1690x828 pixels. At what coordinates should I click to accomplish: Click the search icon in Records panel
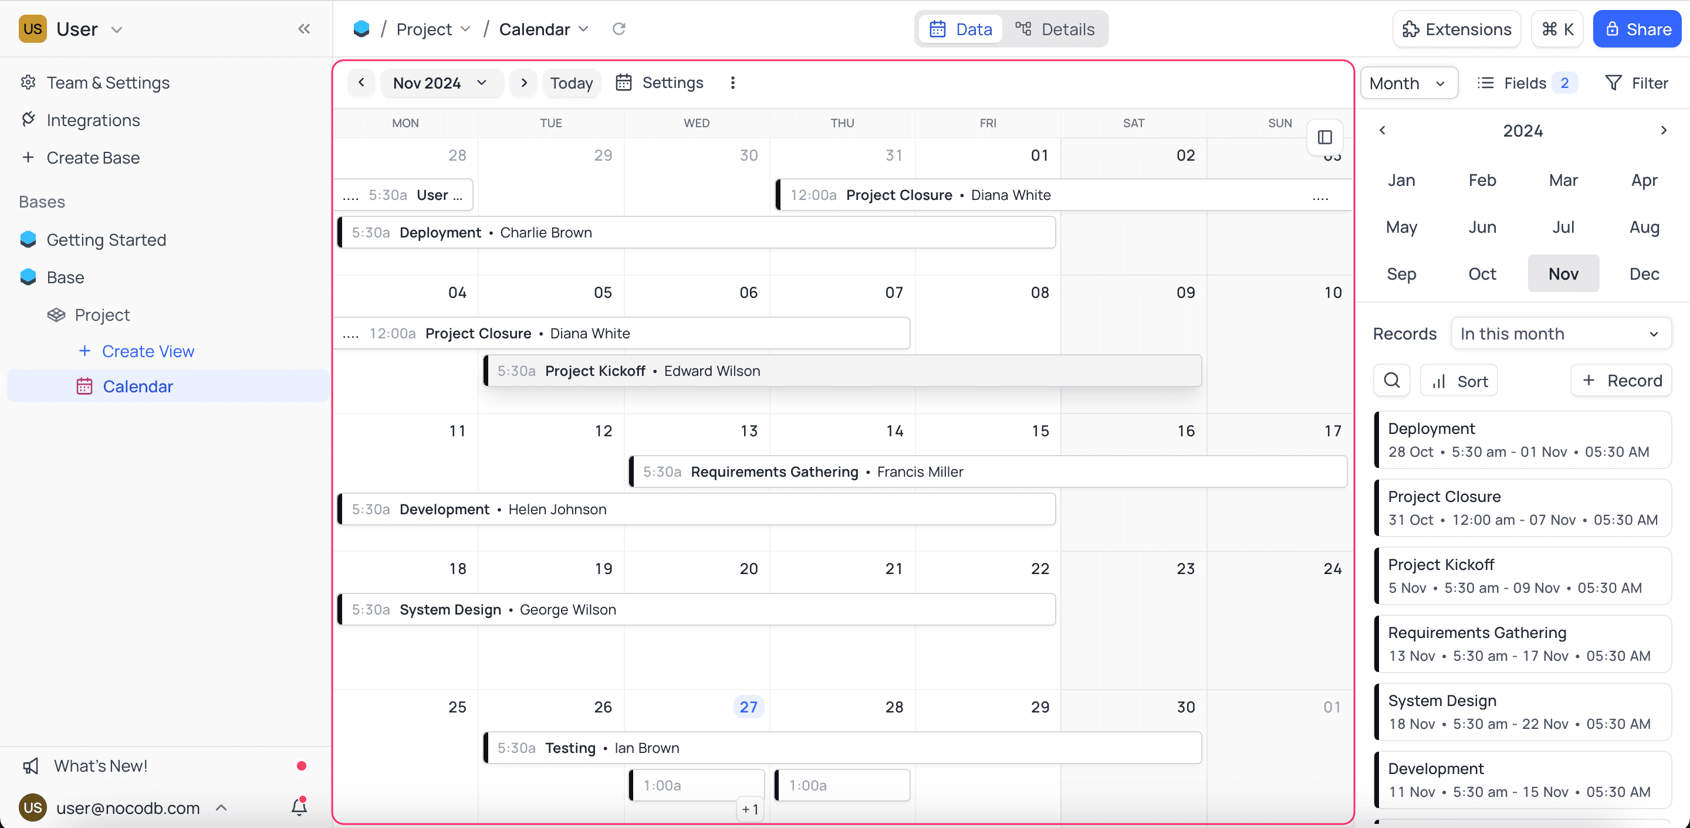tap(1391, 380)
